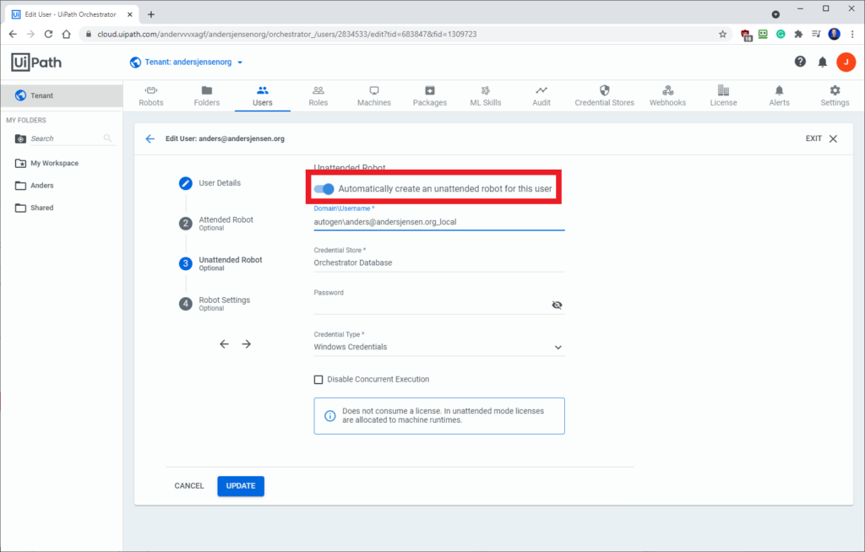Open the Credential Stores section
The height and width of the screenshot is (552, 865).
tap(605, 96)
